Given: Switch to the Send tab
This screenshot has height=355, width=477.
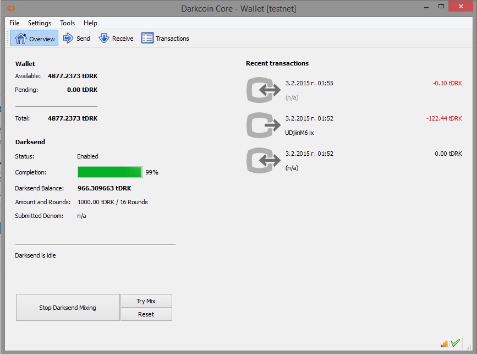Looking at the screenshot, I should tap(76, 39).
